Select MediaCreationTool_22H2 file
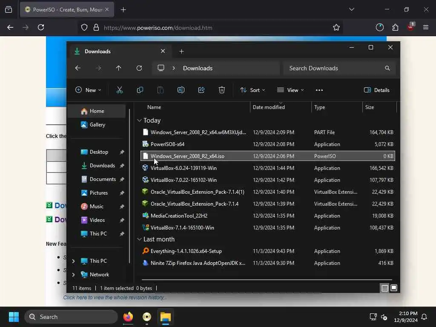 pos(267,215)
